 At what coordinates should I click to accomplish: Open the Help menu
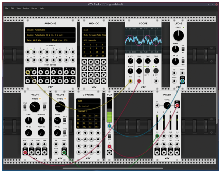pyautogui.click(x=42, y=8)
